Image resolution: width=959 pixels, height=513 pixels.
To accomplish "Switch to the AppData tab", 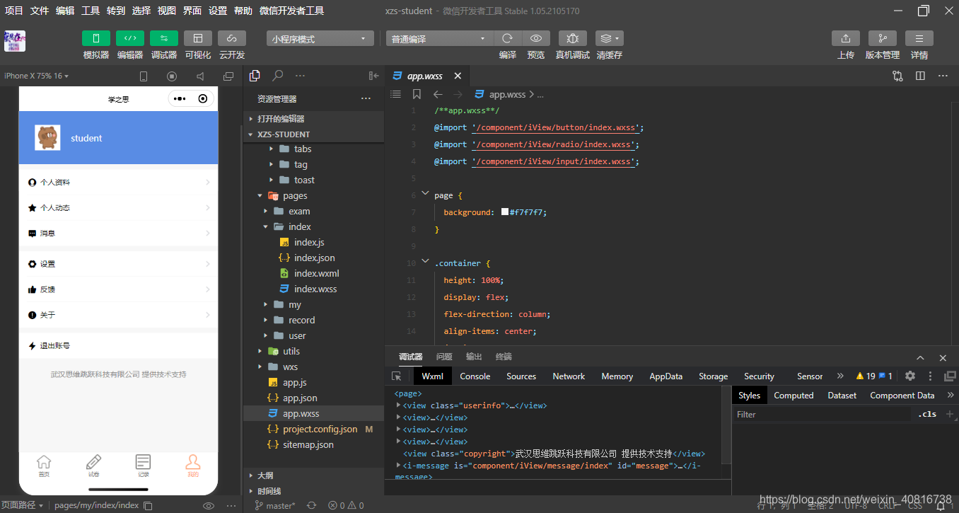I will coord(666,376).
